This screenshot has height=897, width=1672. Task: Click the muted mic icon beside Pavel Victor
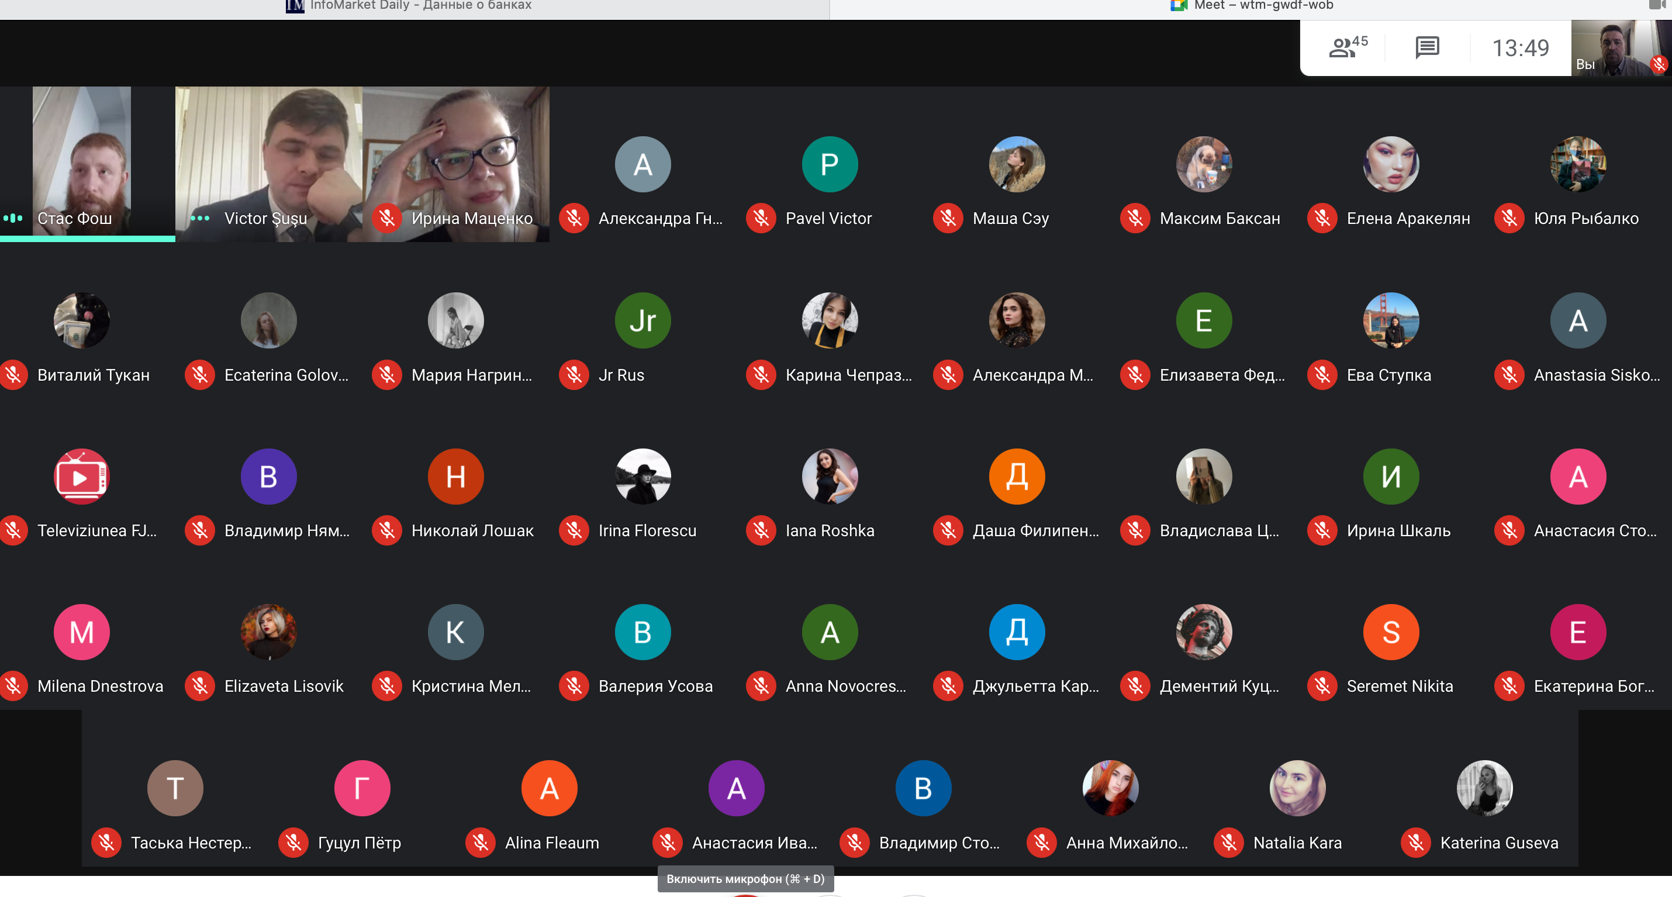point(761,218)
